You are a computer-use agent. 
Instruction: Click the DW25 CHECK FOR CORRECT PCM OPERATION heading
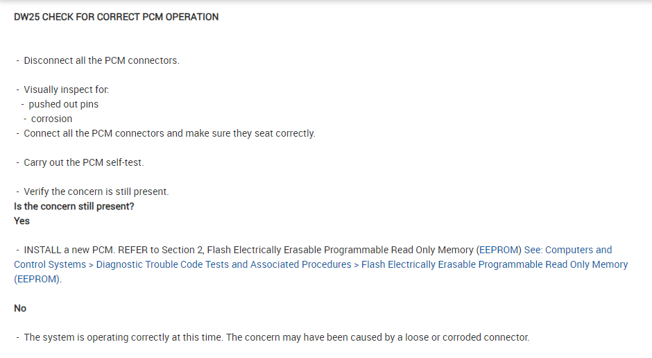[x=116, y=17]
